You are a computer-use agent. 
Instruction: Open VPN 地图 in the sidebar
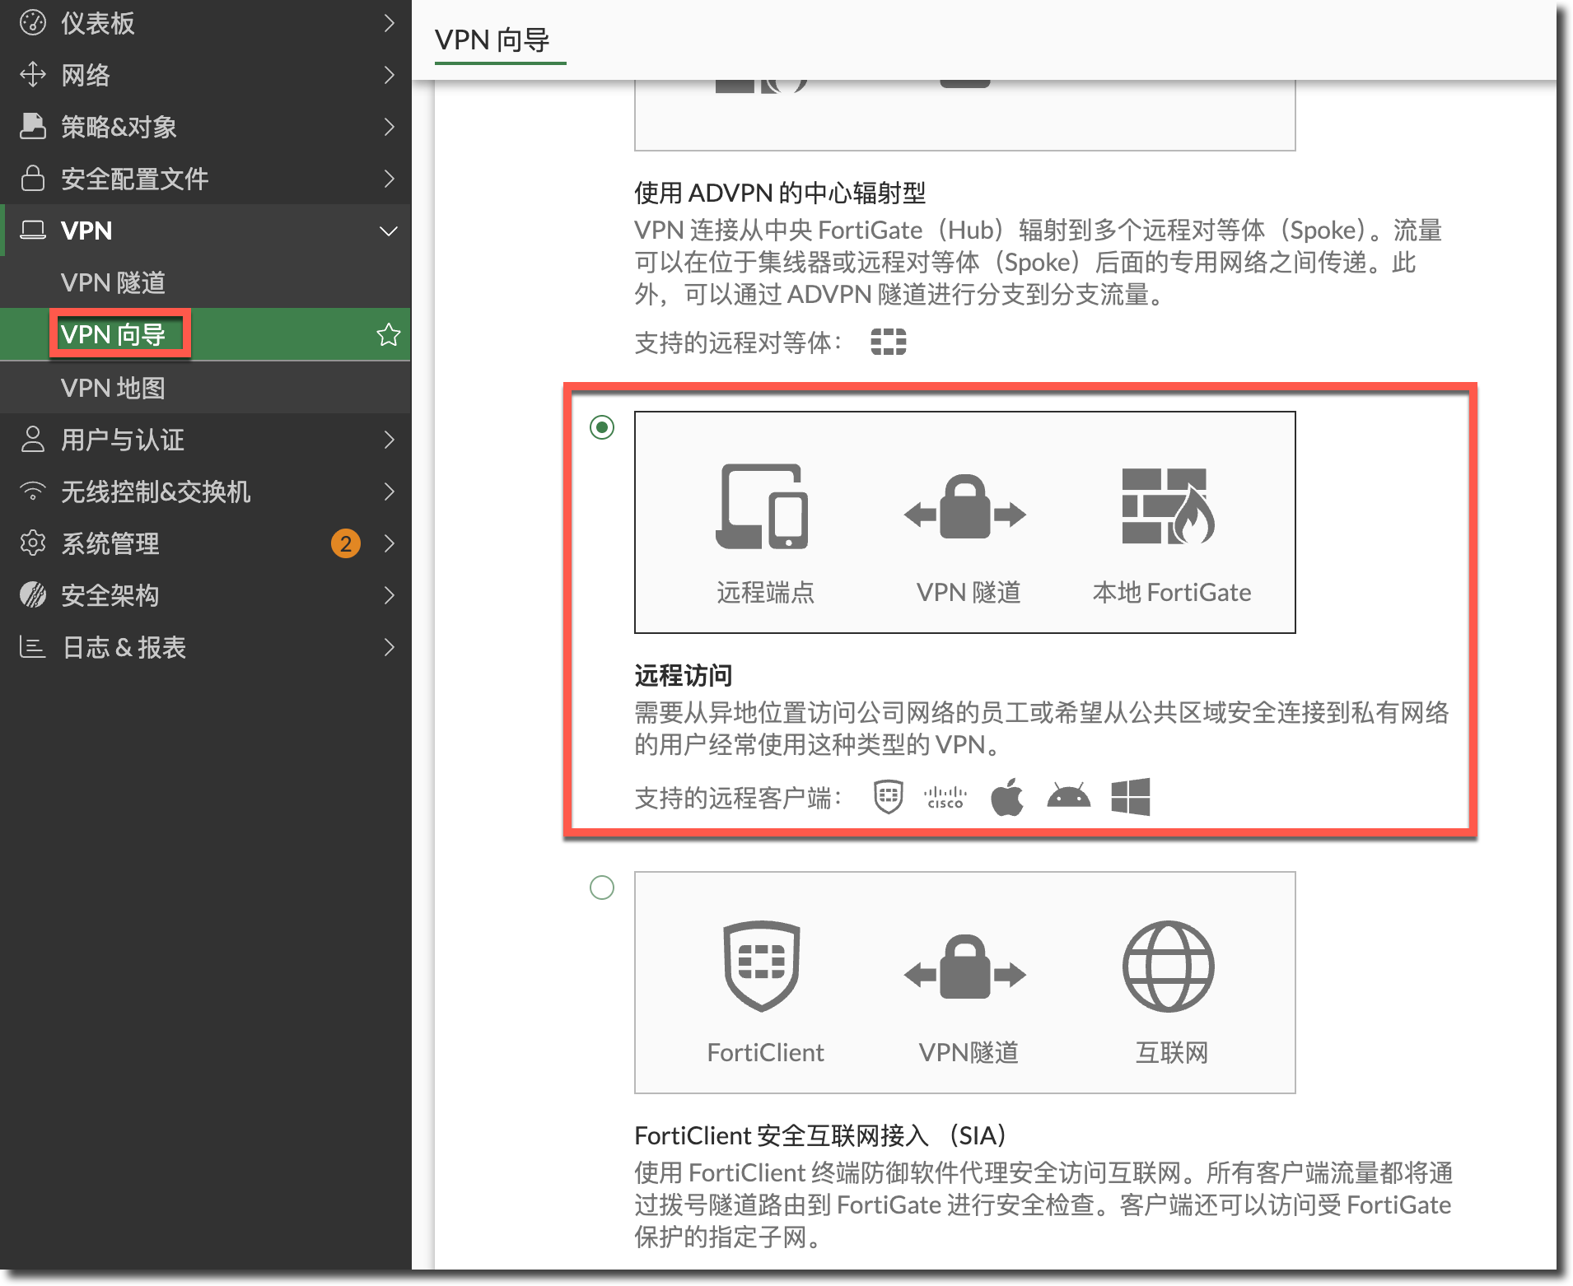(x=114, y=388)
